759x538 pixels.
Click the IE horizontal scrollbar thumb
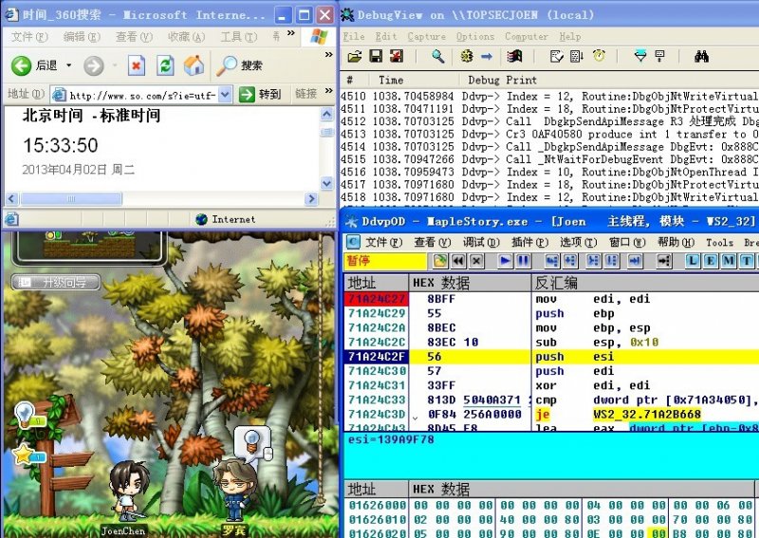[71, 198]
